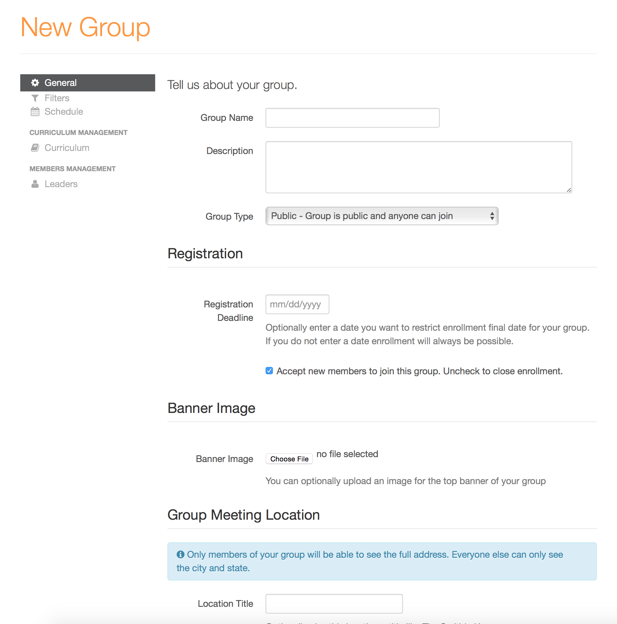Click inside the Description text area
Image resolution: width=617 pixels, height=624 pixels.
pos(418,167)
